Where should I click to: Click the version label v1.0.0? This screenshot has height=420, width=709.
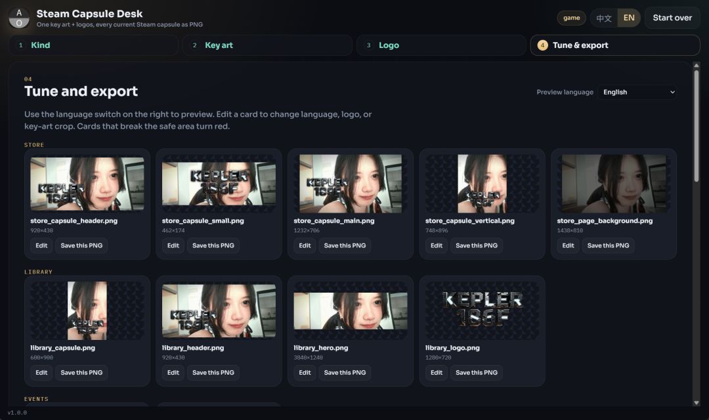[x=17, y=413]
